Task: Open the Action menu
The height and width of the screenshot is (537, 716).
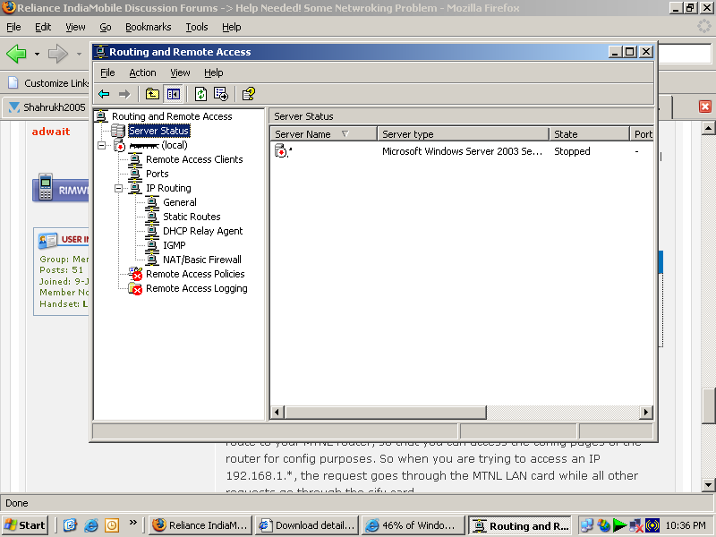Action: (142, 72)
